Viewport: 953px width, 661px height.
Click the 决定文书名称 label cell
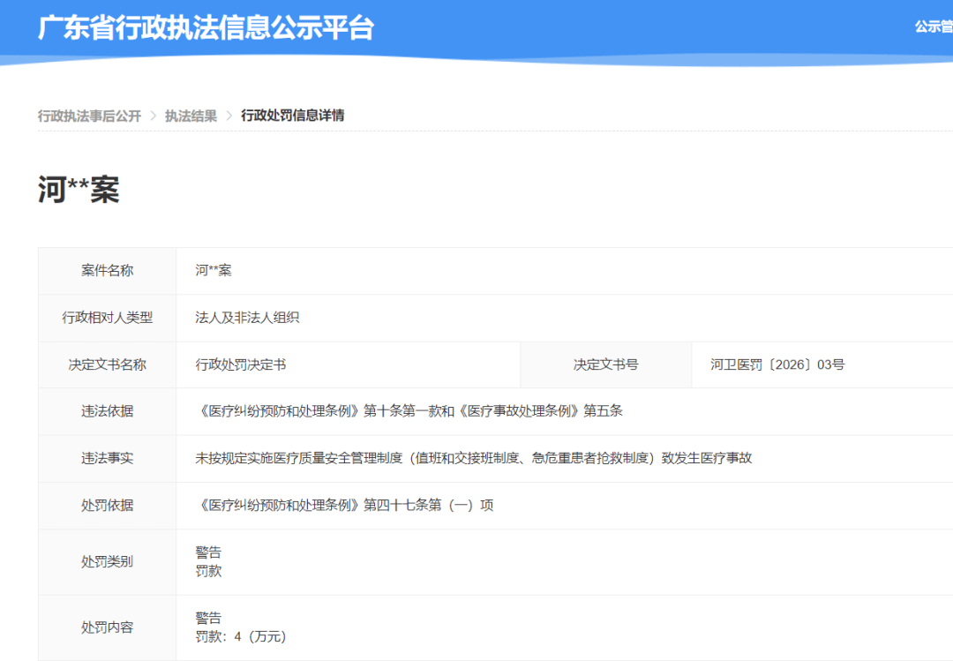click(x=107, y=364)
